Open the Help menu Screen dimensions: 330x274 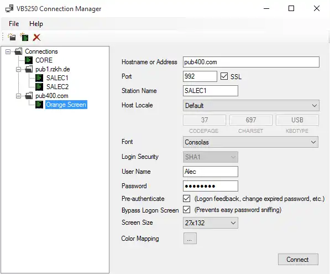point(36,24)
